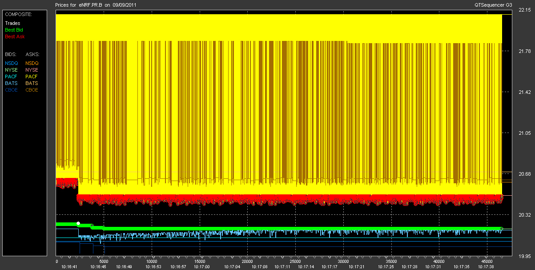
Task: Select the BATS entry under ASKS
Action: (x=32, y=83)
